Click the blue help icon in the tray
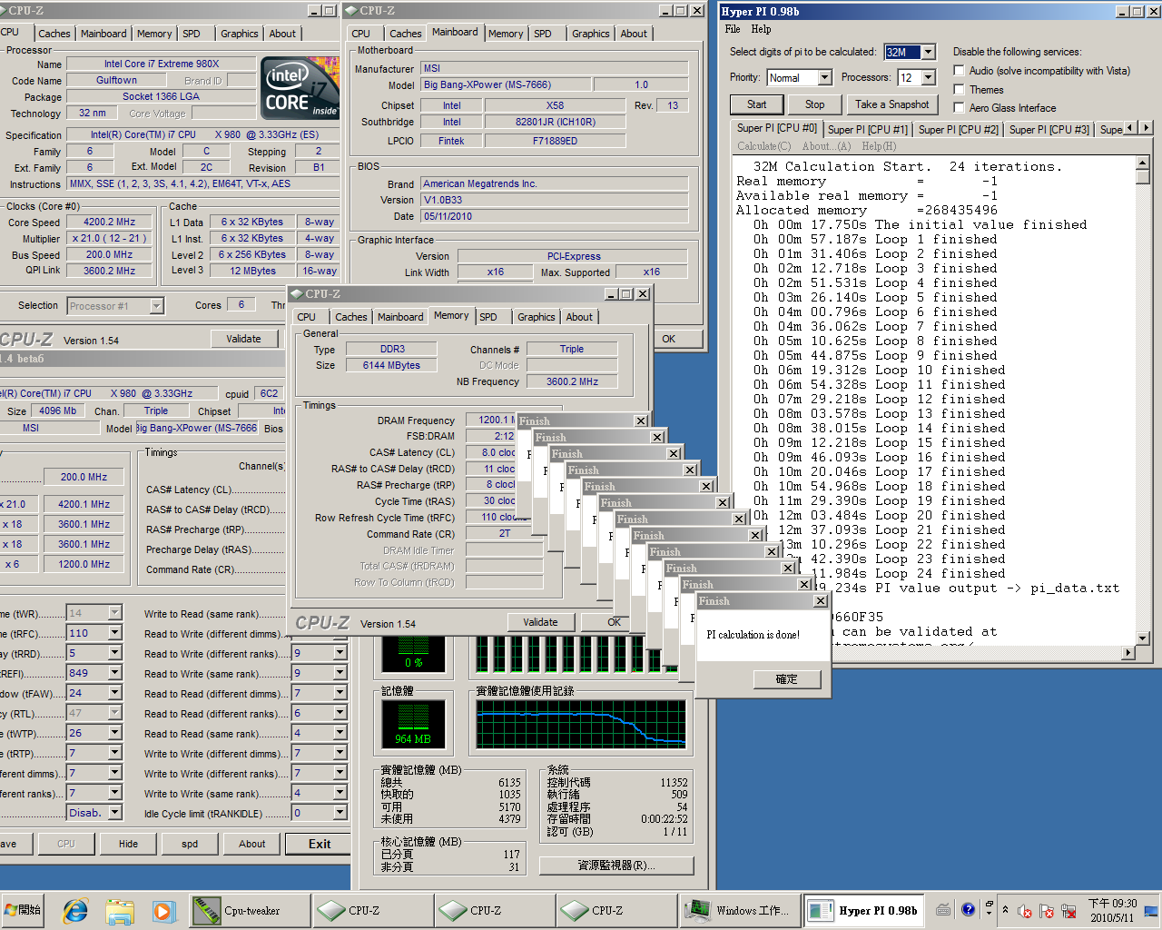1162x930 pixels. point(969,909)
